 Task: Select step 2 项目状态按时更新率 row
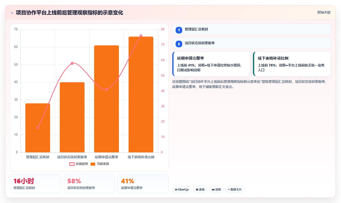point(251,43)
